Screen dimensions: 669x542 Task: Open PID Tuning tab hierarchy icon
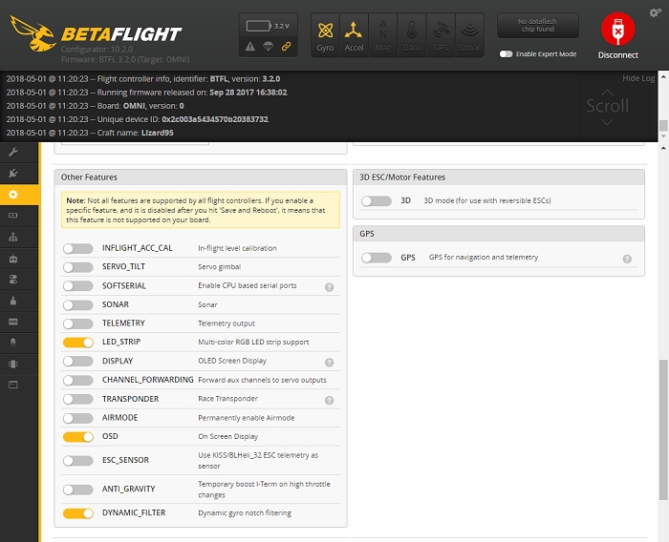13,237
